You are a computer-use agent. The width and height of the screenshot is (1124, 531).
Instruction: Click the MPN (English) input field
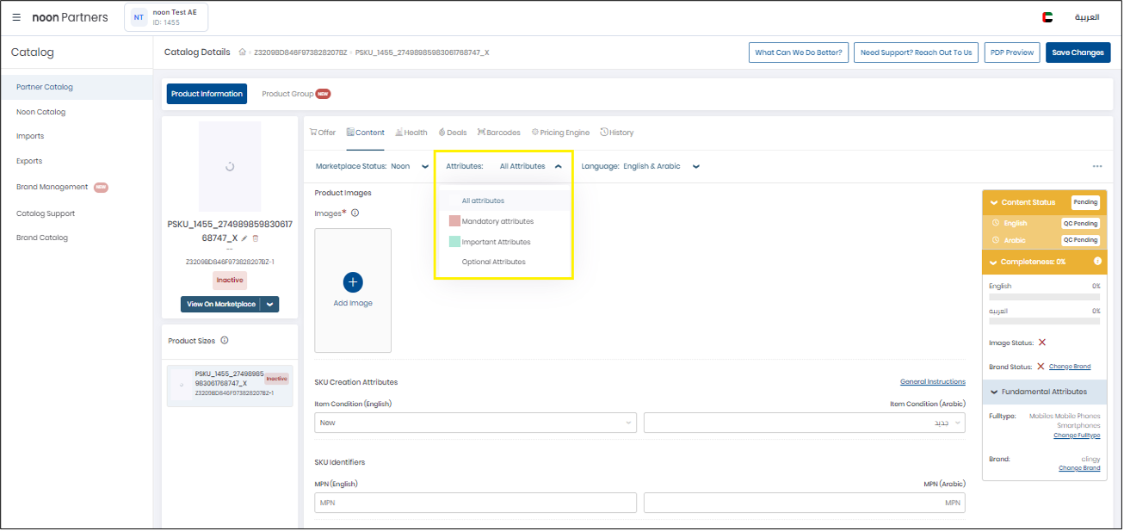tap(476, 503)
